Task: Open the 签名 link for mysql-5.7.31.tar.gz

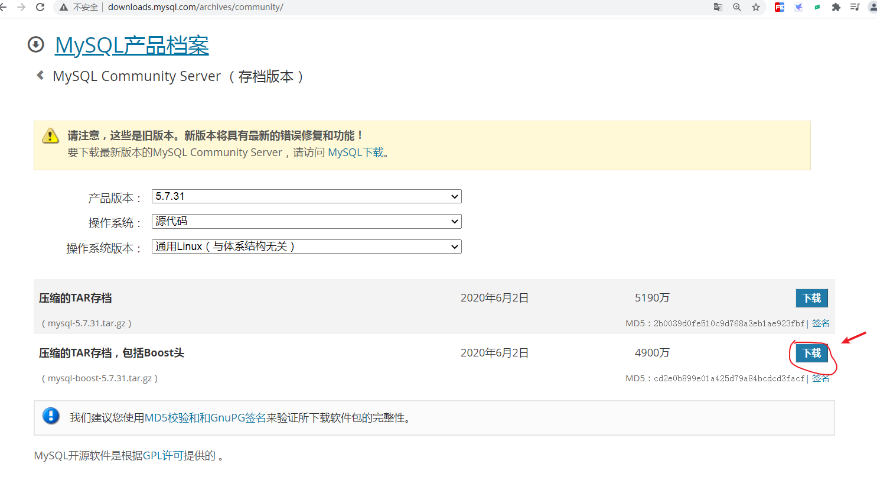Action: pos(821,323)
